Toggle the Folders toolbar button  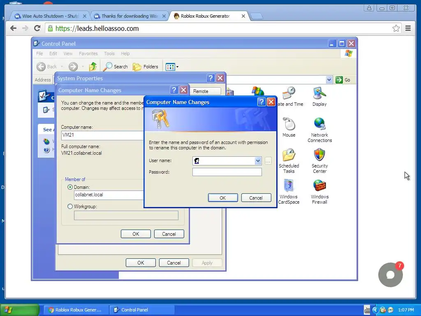pos(146,66)
